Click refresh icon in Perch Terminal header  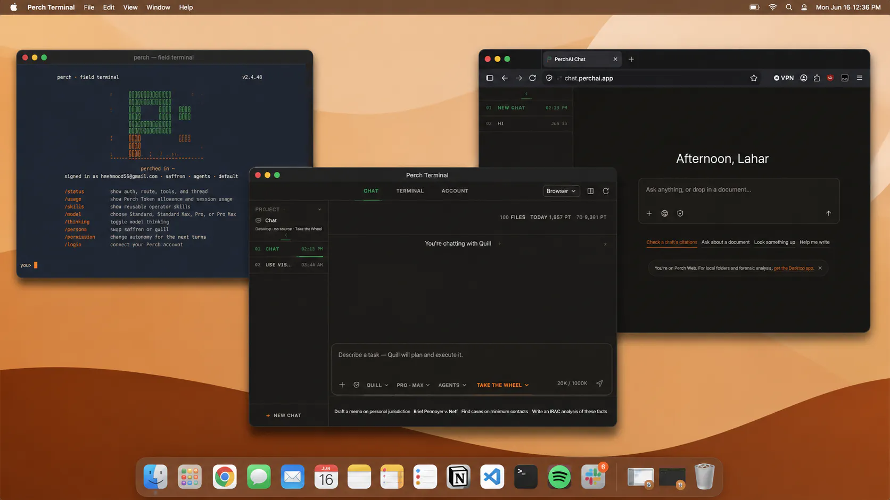point(606,191)
